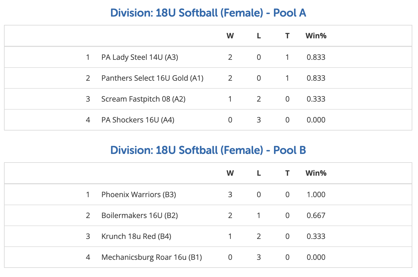Click Boilermakers 16U 0.667 win percentage
418x277 pixels.
(x=316, y=215)
